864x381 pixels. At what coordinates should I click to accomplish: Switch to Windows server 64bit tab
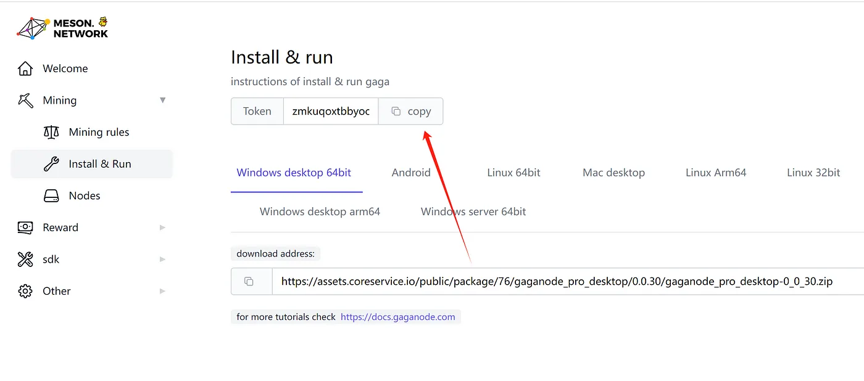click(473, 211)
